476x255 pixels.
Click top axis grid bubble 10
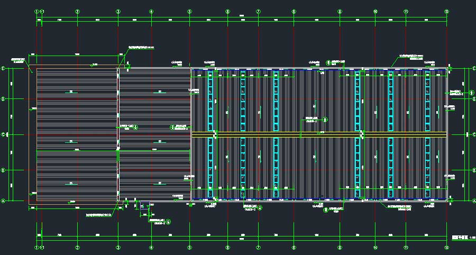375,11
